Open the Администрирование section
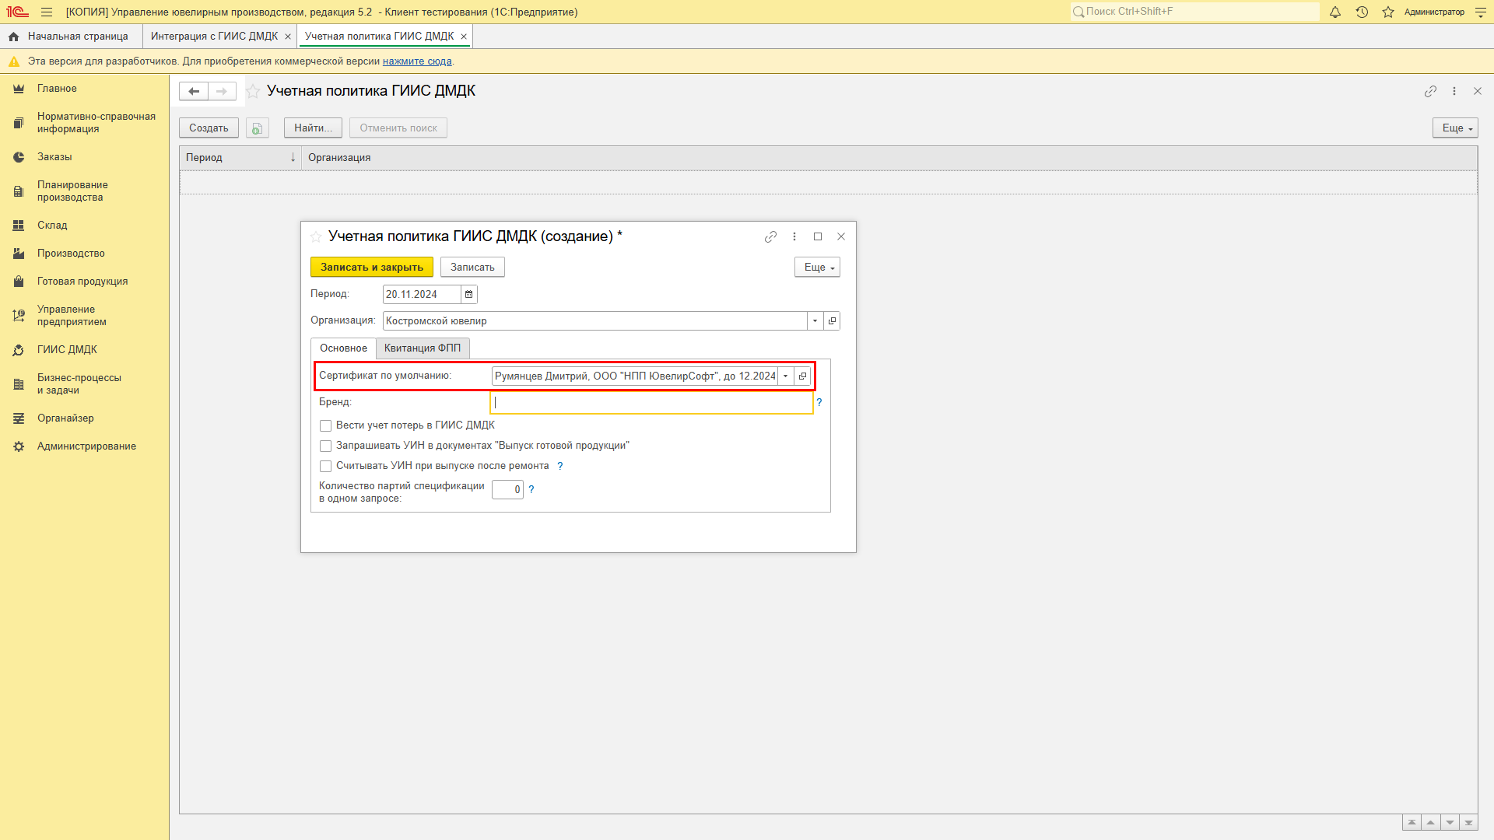 [86, 446]
